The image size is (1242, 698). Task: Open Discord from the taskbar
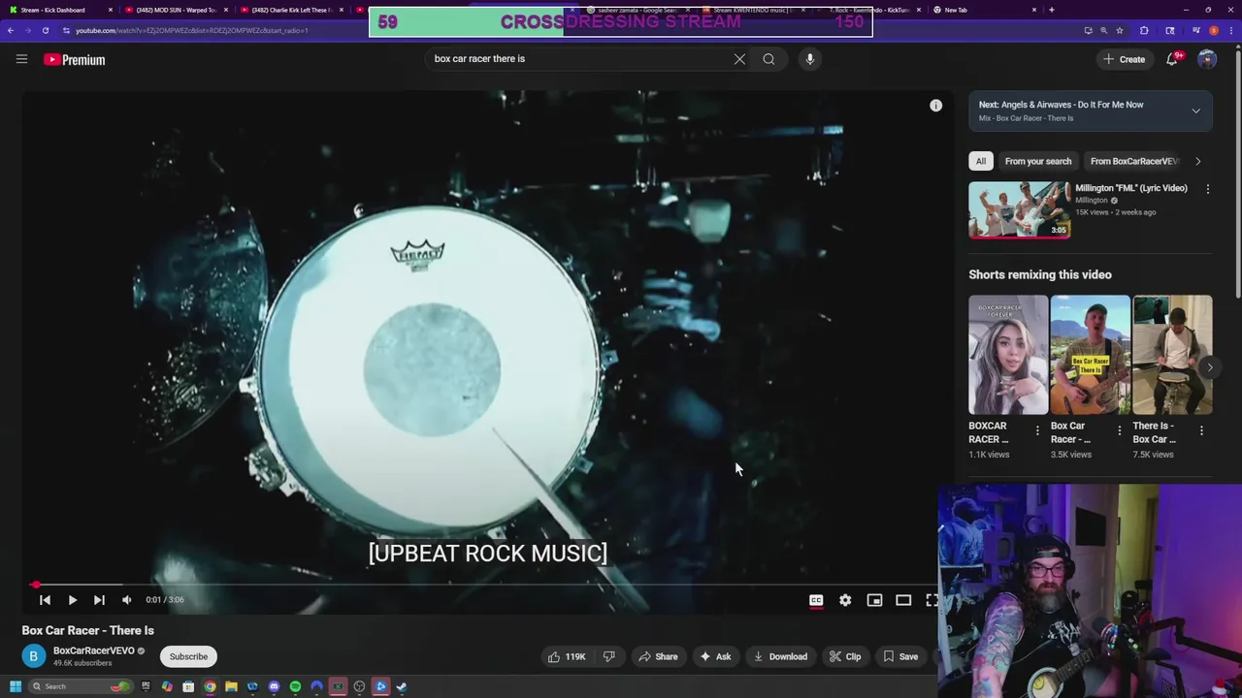(x=274, y=686)
